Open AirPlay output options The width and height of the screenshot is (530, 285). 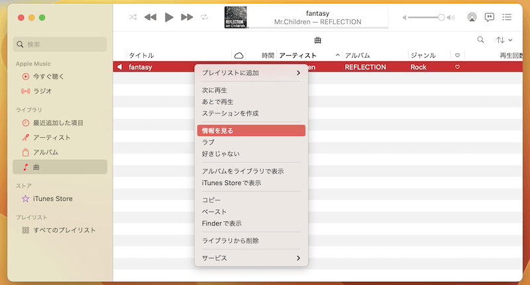point(472,17)
